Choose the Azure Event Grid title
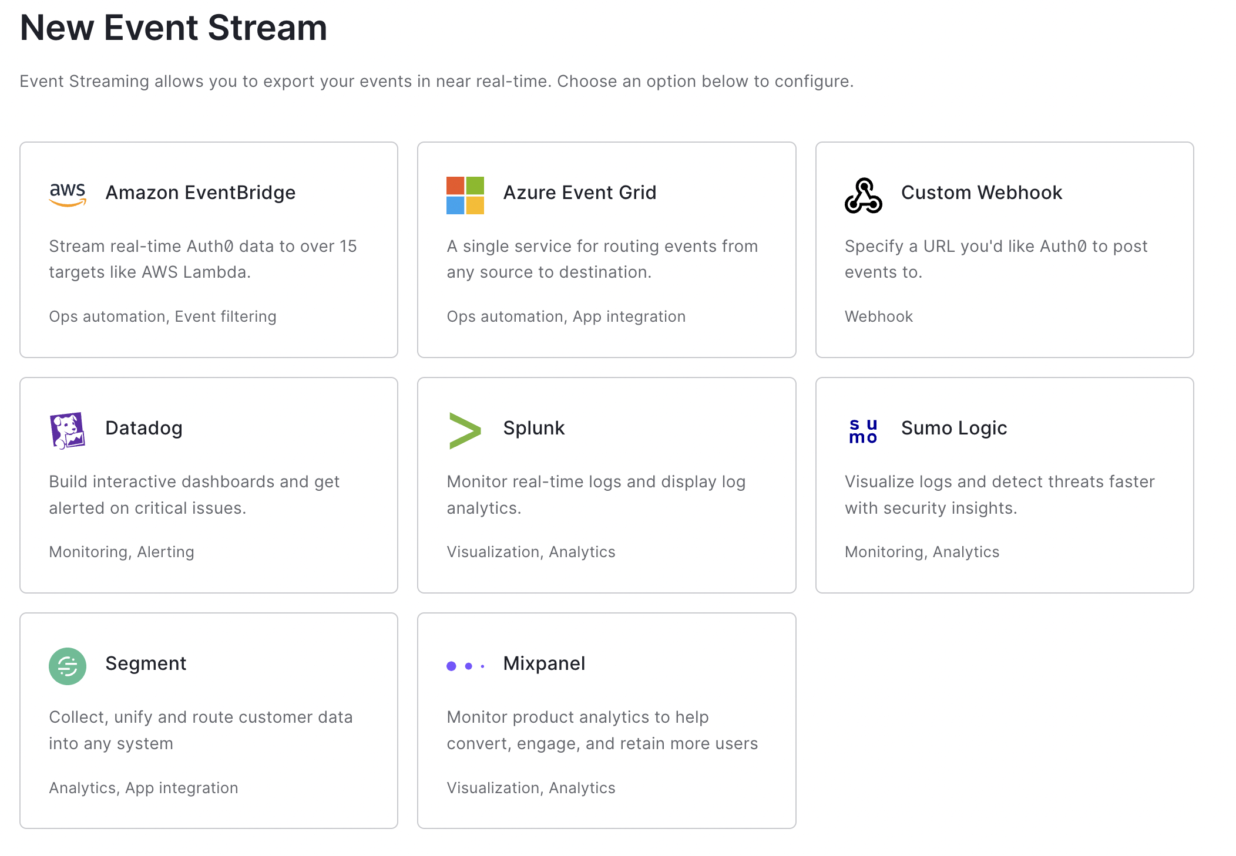1236x856 pixels. click(x=579, y=193)
